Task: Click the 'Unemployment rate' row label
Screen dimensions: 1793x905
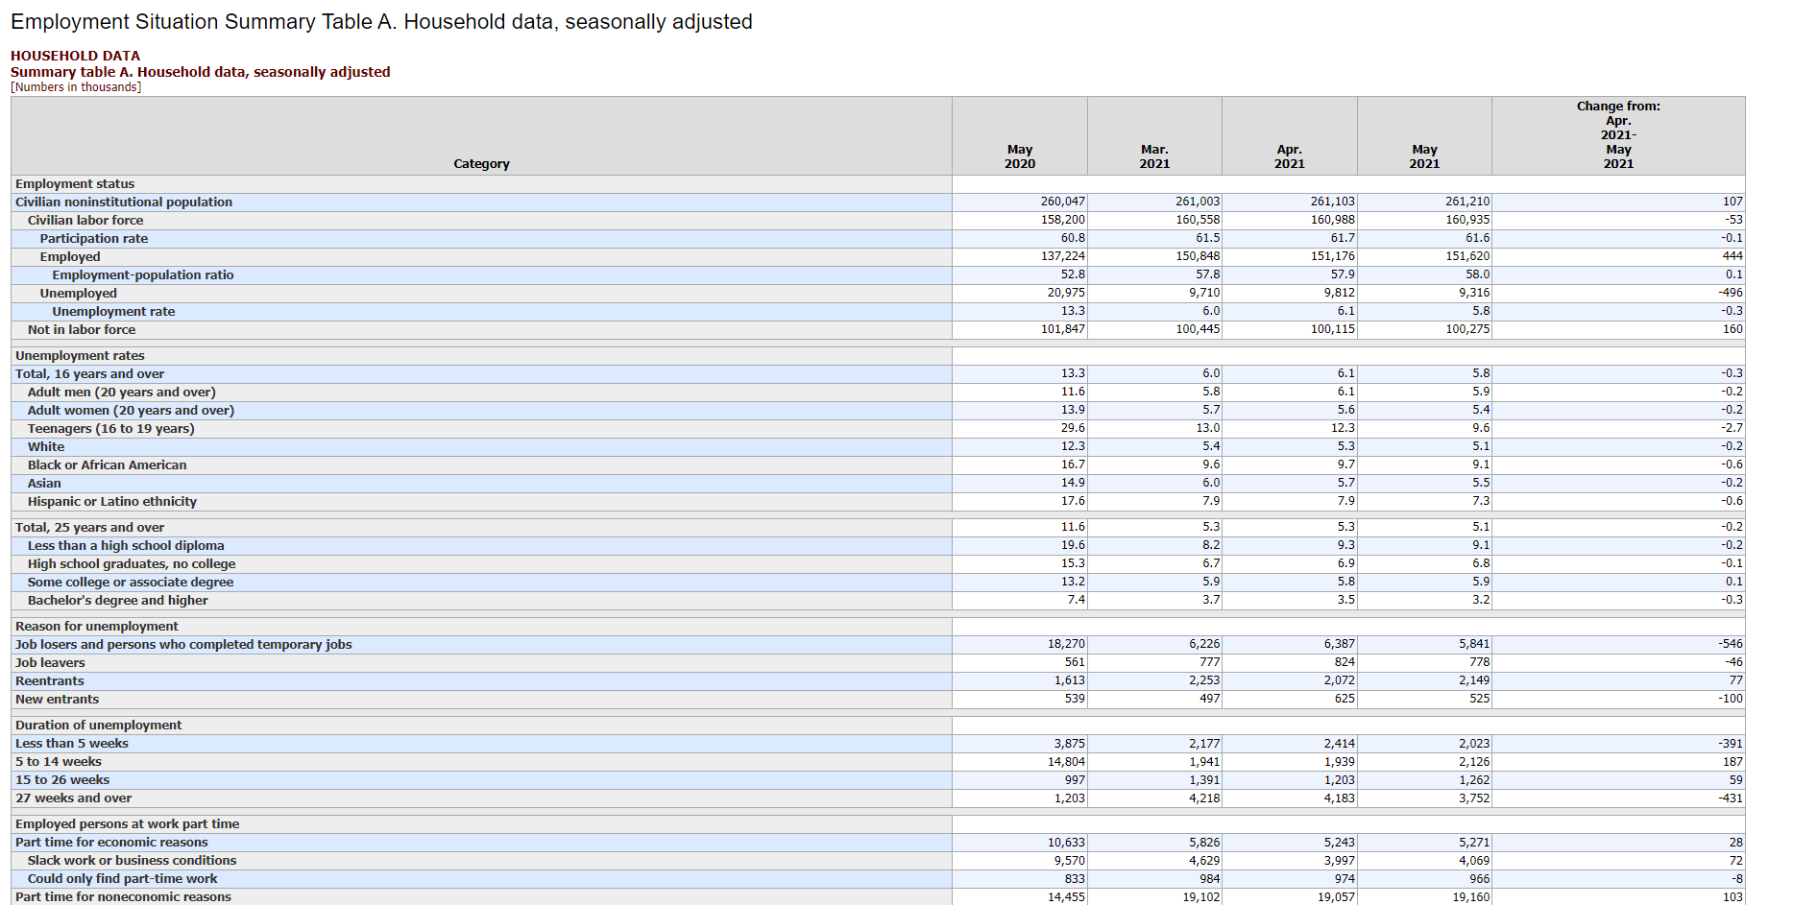Action: click(x=113, y=312)
